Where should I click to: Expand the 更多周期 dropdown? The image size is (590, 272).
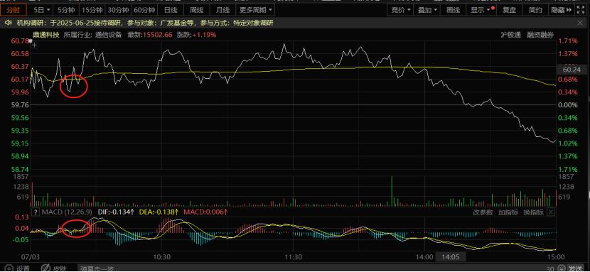(255, 10)
